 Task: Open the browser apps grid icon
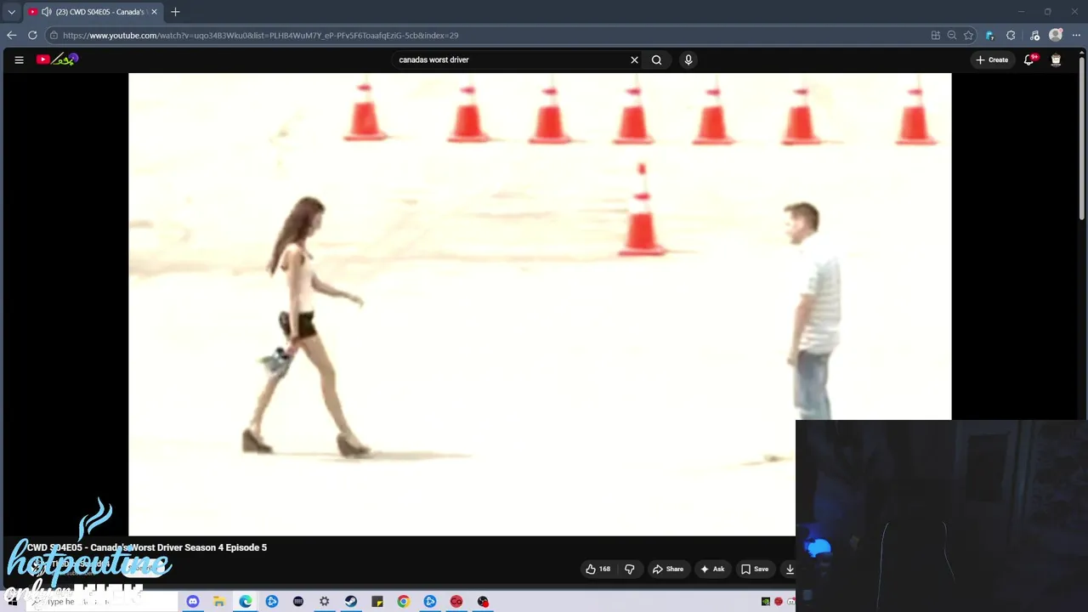tap(936, 35)
